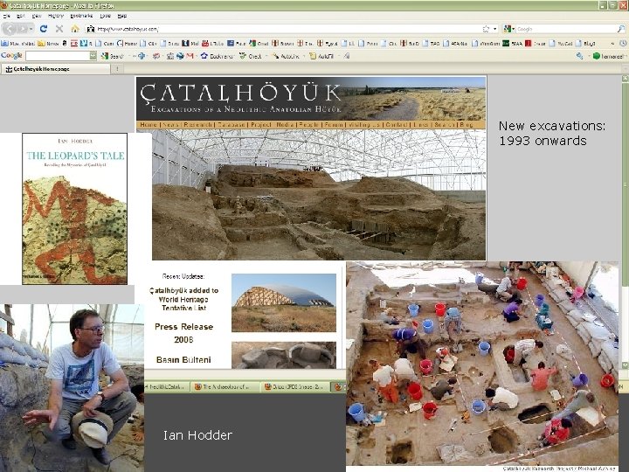Open the back/forward history dropdown arrow
Viewport: 629px width, 472px height.
coord(31,29)
